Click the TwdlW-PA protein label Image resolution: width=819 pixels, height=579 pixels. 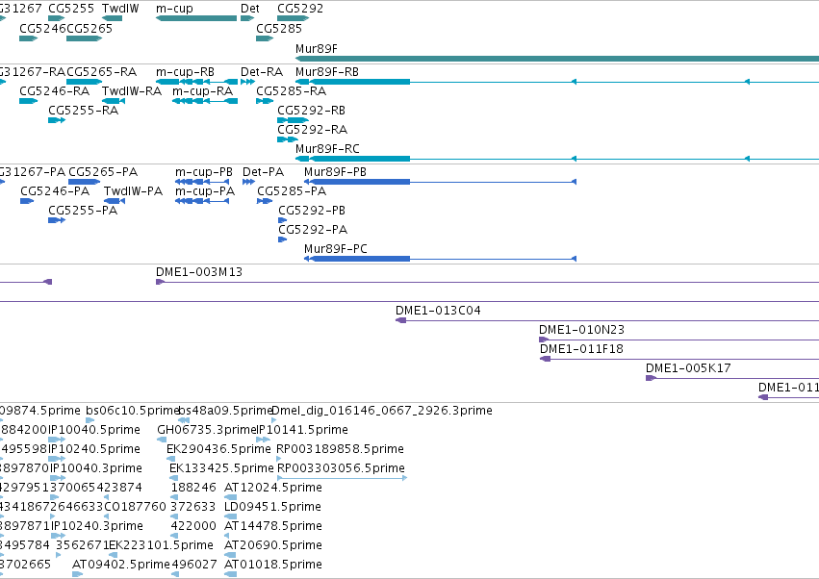pos(133,191)
